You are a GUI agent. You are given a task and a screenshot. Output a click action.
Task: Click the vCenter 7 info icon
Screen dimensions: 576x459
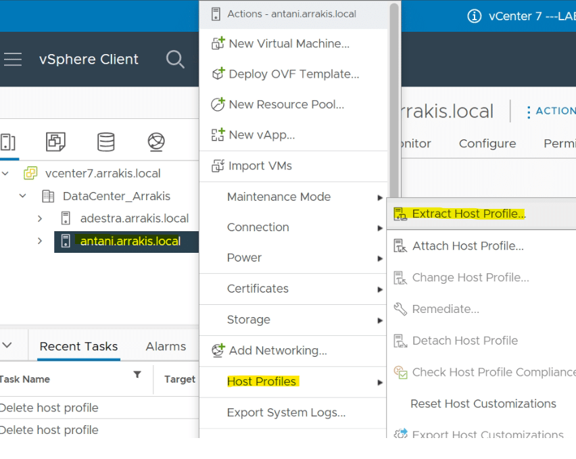tap(474, 16)
